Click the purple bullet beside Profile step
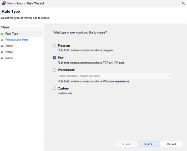 (x=2, y=52)
